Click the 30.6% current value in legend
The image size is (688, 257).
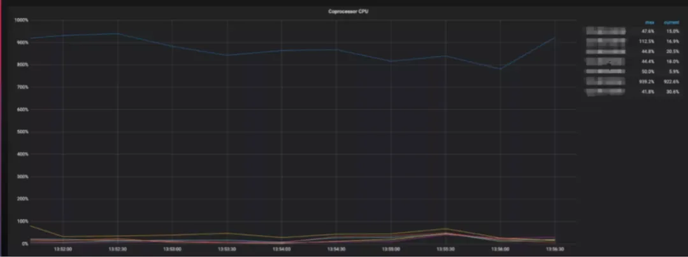click(671, 92)
